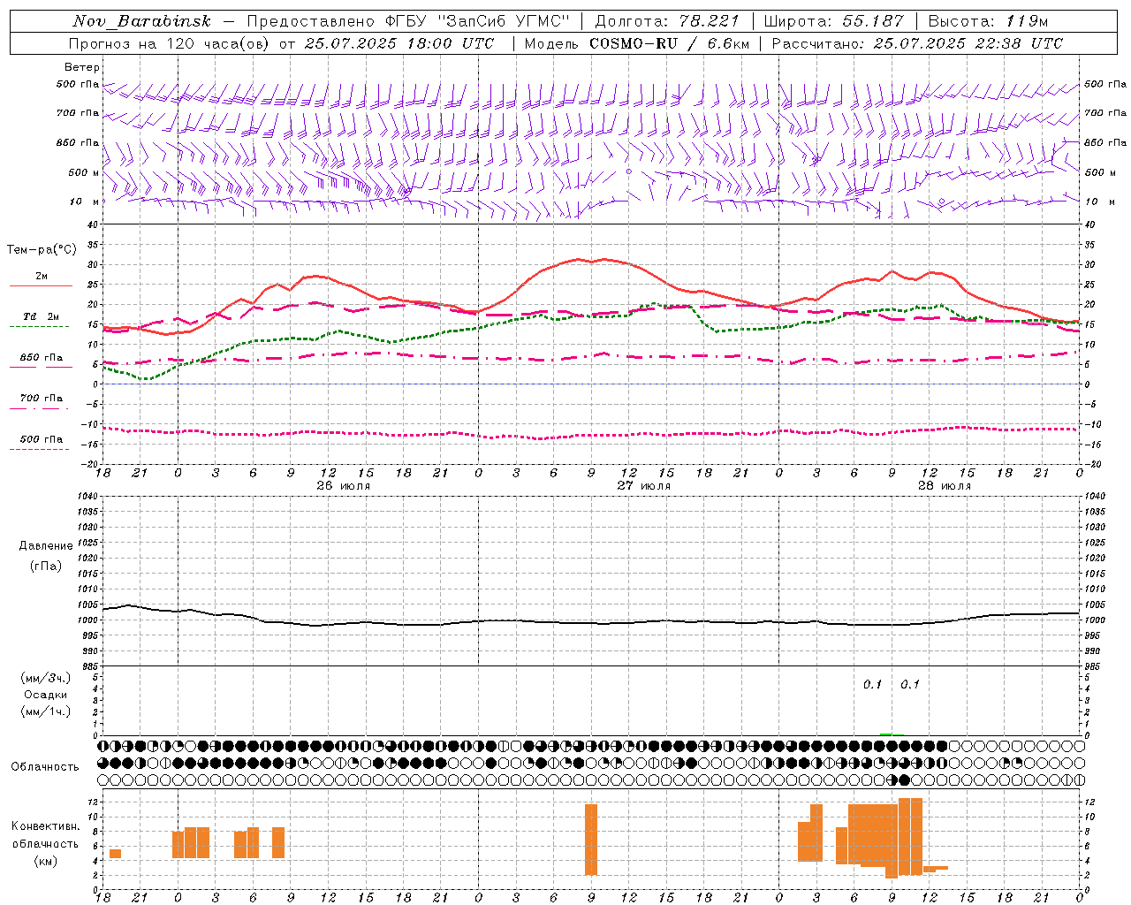Screen dimensions: 1131x905
Task: Click the lone orange convective bar on 27 июля
Action: (x=591, y=840)
